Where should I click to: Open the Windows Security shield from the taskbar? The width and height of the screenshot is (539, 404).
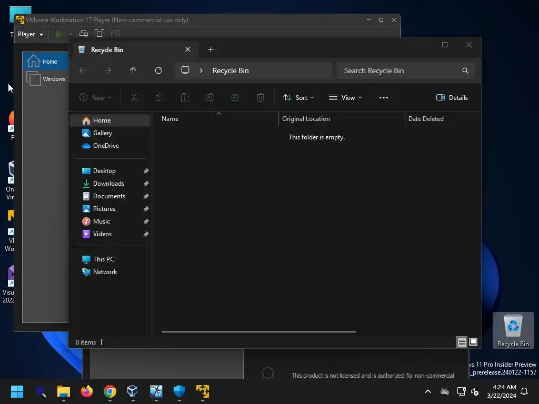(179, 391)
